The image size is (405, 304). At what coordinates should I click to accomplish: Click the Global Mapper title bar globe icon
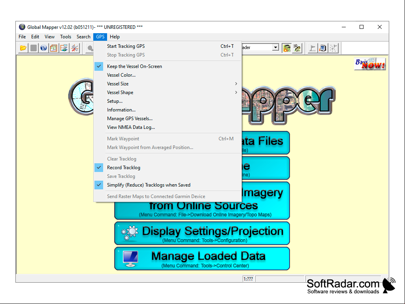coord(22,27)
